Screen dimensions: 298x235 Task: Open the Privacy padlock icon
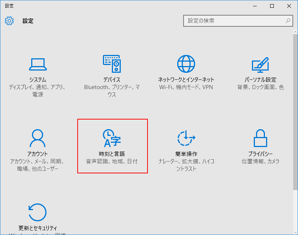pos(260,138)
